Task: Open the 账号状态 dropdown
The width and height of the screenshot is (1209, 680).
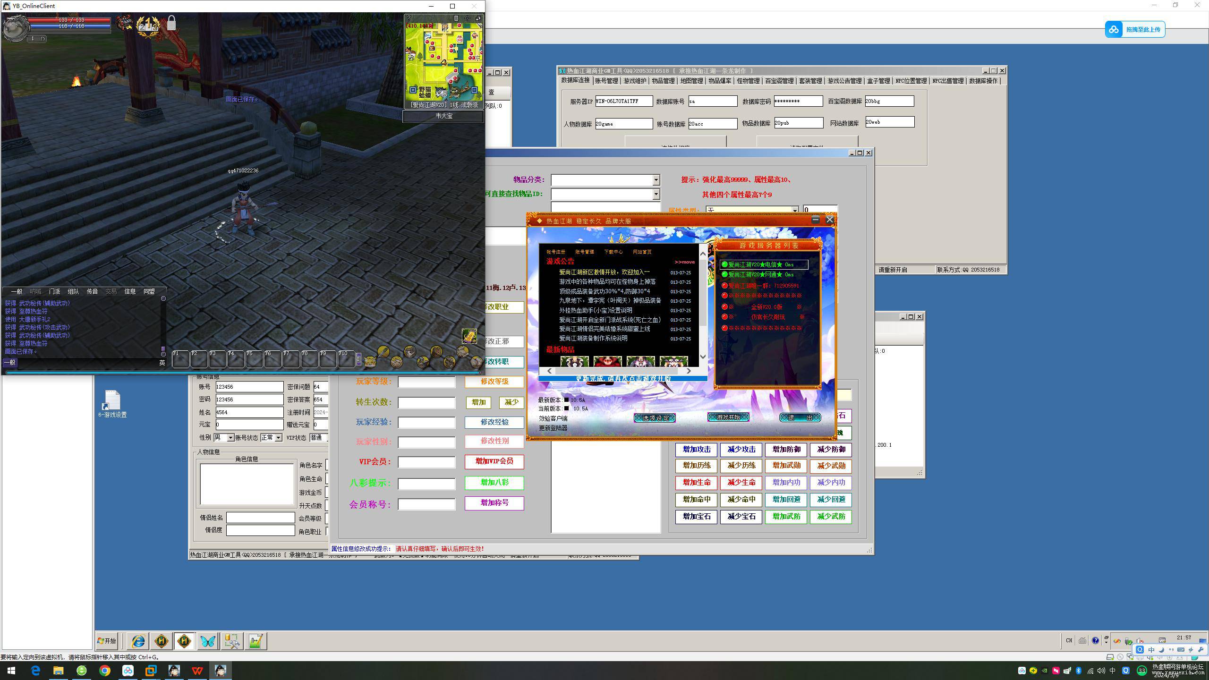Action: (x=278, y=438)
